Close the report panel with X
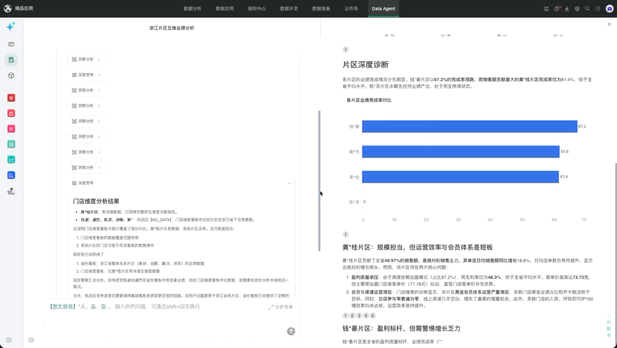The height and width of the screenshot is (348, 617). (x=609, y=24)
